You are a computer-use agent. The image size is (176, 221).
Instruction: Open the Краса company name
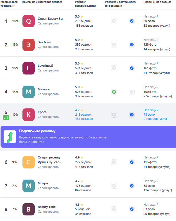(42, 112)
